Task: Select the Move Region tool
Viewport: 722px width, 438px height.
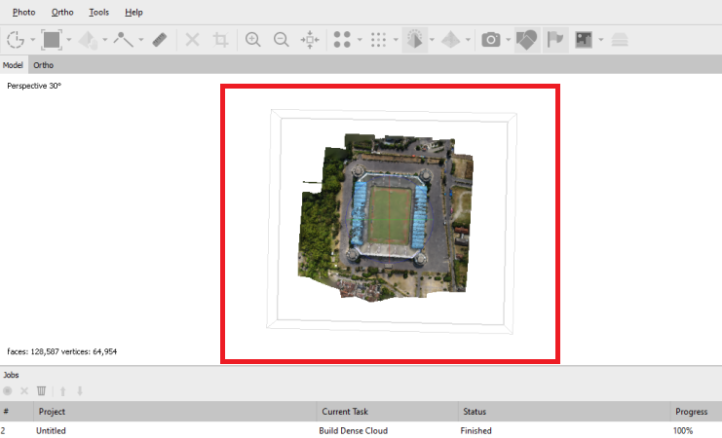Action: pos(88,40)
